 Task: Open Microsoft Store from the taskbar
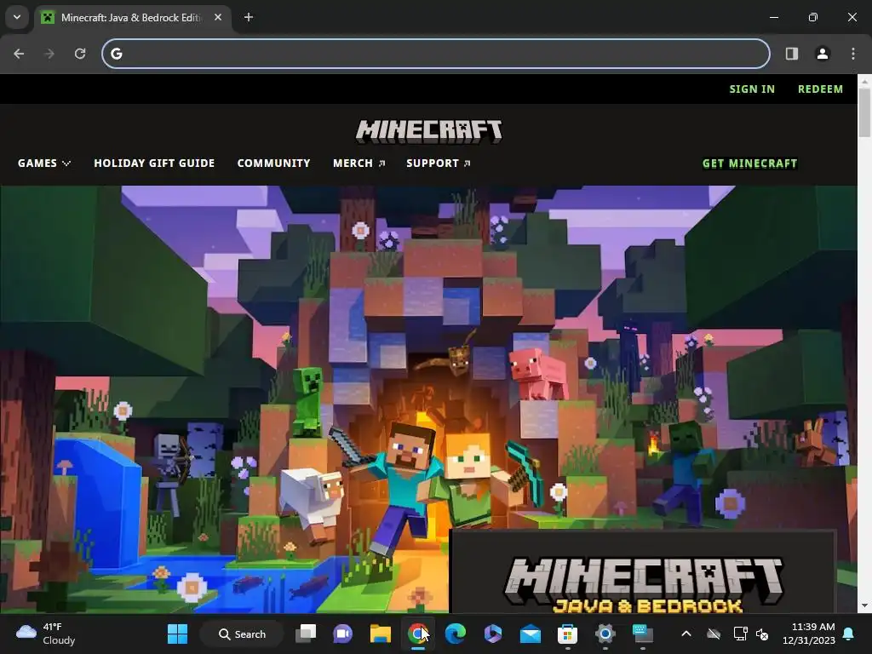567,634
